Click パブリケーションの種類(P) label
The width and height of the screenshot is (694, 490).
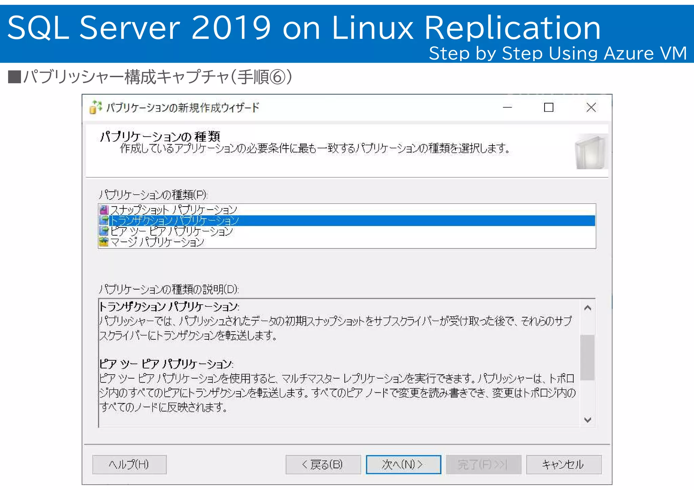153,195
